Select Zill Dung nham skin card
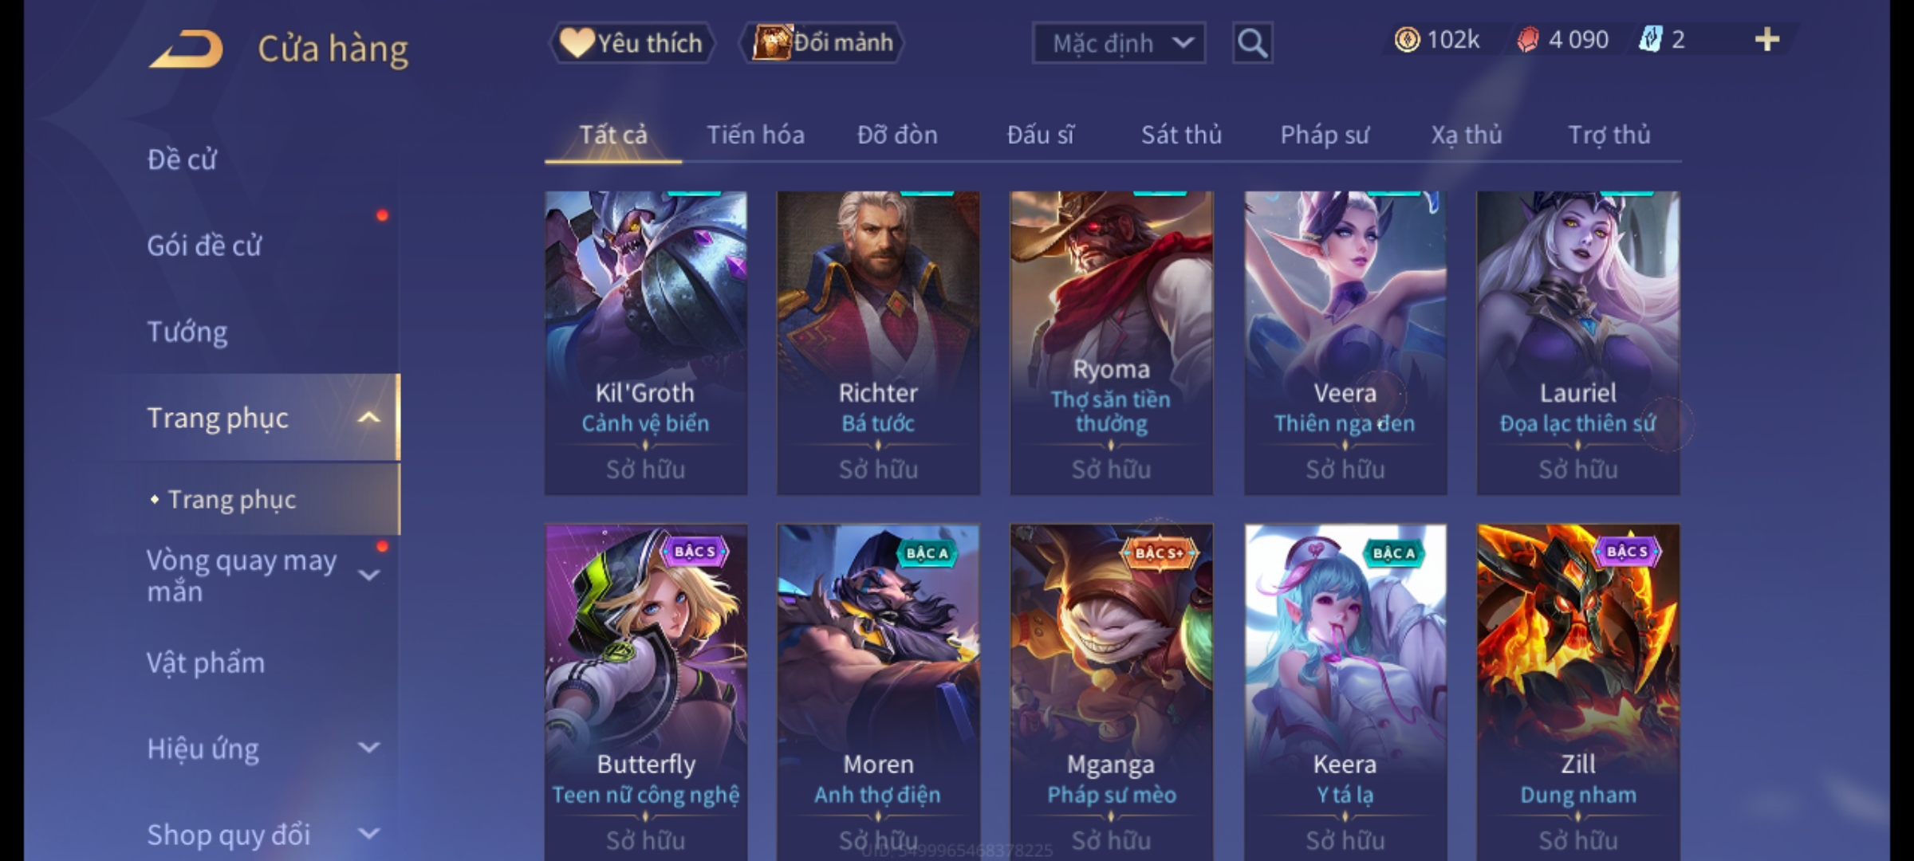This screenshot has width=1914, height=861. (x=1578, y=692)
